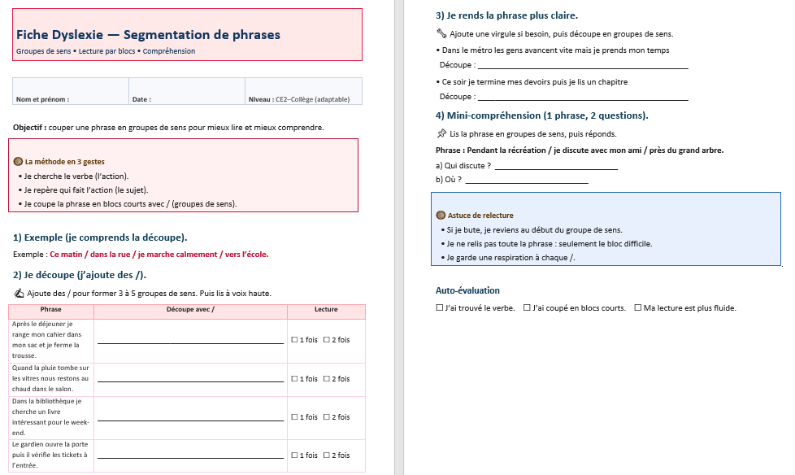Tick "1 fois" for the "Dans la bibliothèque" row
795x475 pixels.
[x=295, y=417]
